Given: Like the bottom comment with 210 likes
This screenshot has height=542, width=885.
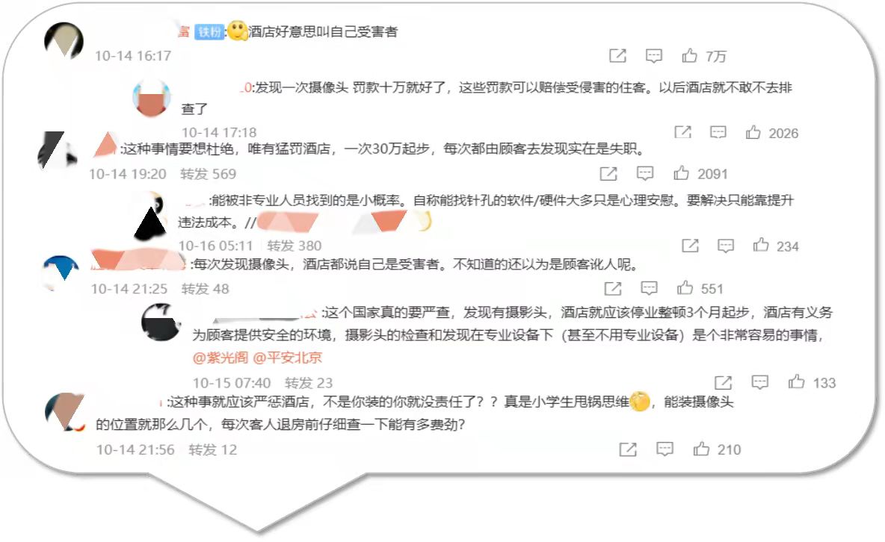Looking at the screenshot, I should point(701,449).
